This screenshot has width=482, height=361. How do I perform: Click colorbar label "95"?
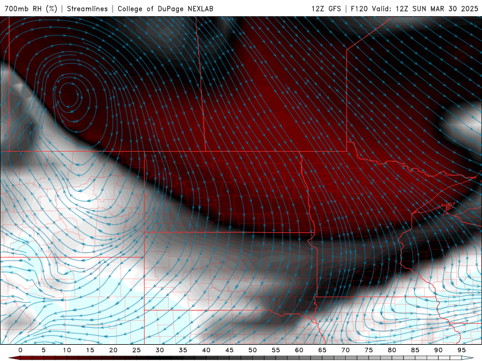click(x=462, y=350)
